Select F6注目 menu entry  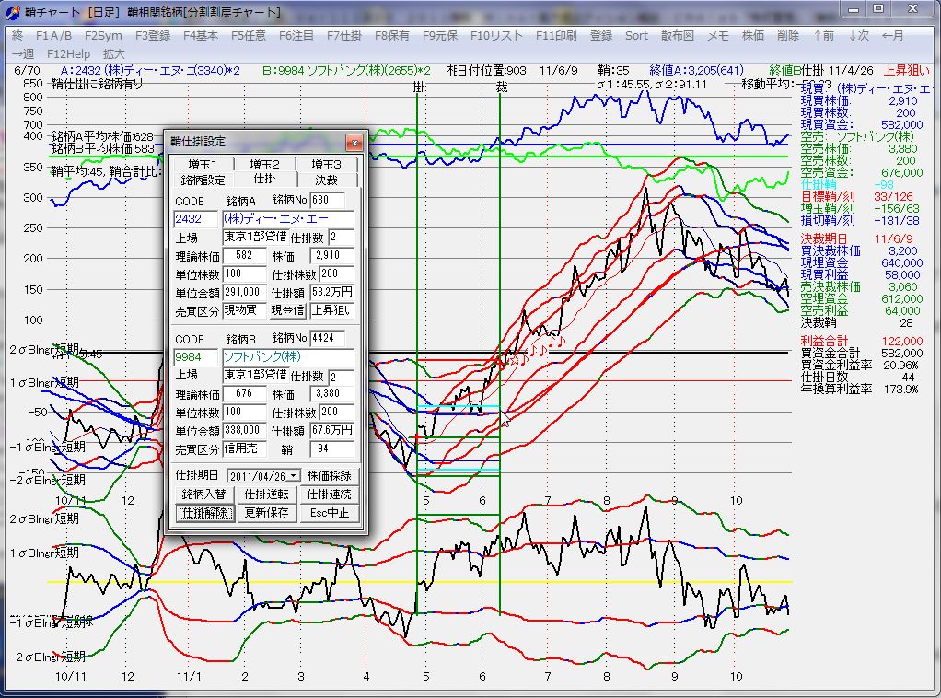[x=296, y=35]
